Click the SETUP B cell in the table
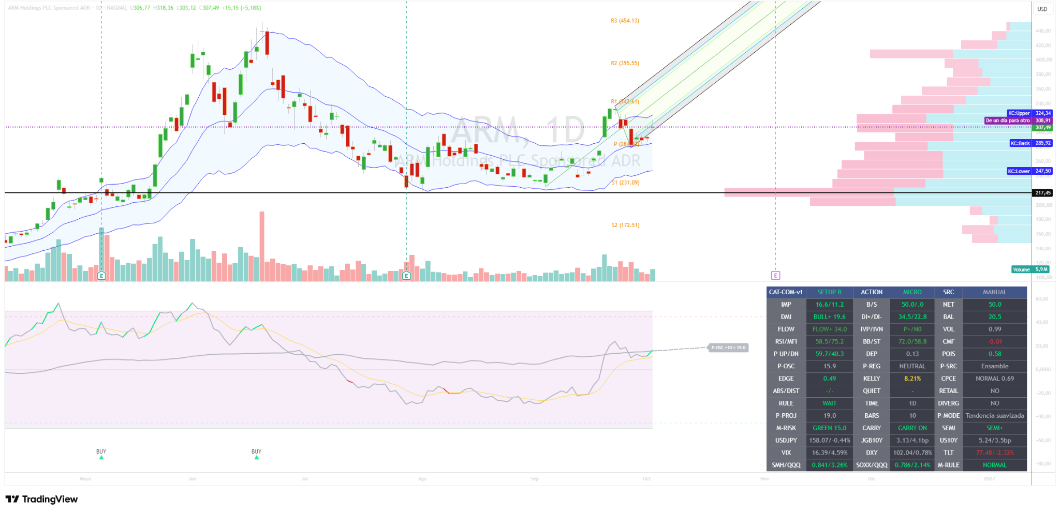The width and height of the screenshot is (1060, 513). point(829,292)
